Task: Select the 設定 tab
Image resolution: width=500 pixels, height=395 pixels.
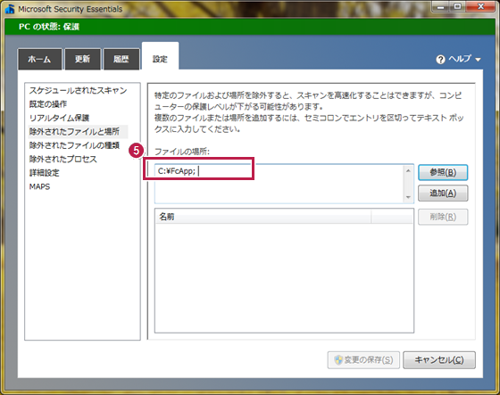Action: click(160, 57)
